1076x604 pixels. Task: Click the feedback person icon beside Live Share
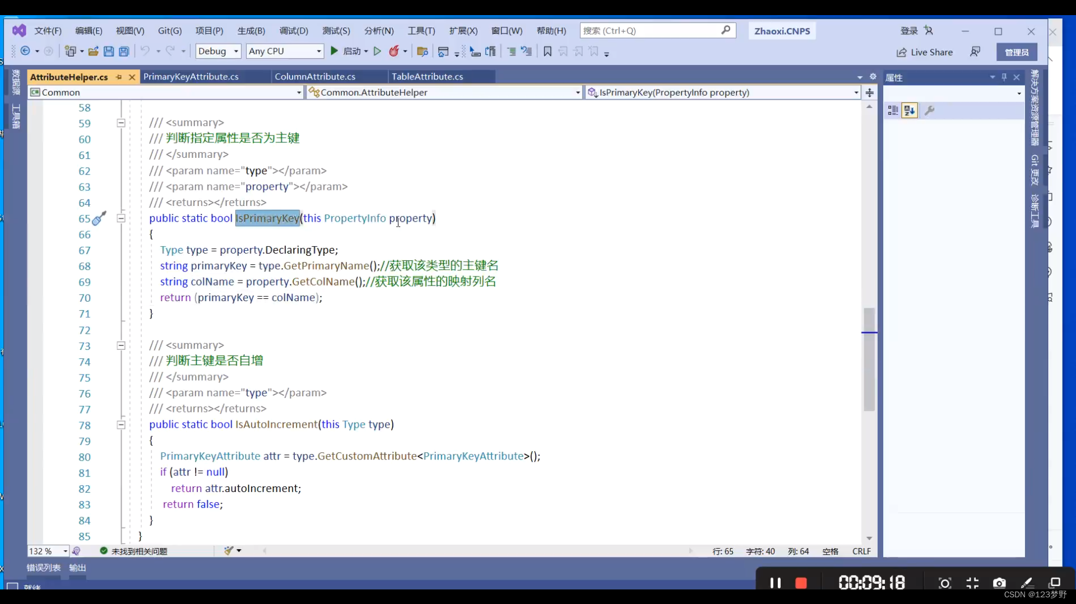pyautogui.click(x=975, y=51)
